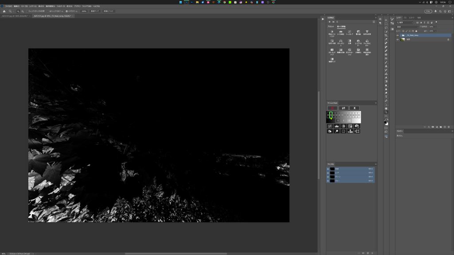Click the X button in TK Lum-Mask panel
This screenshot has width=454, height=255.
[354, 108]
